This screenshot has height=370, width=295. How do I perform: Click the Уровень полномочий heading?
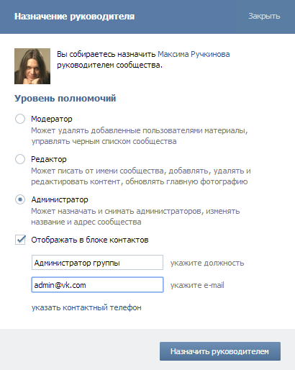65,99
